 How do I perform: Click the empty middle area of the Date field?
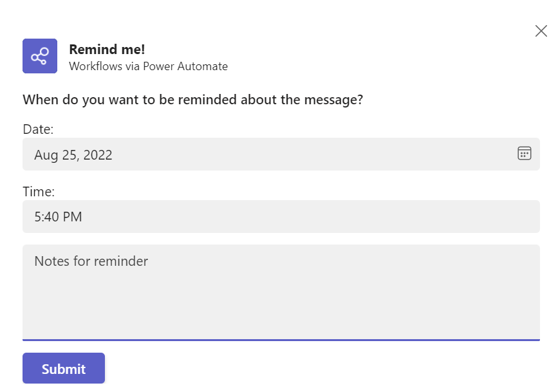click(309, 154)
